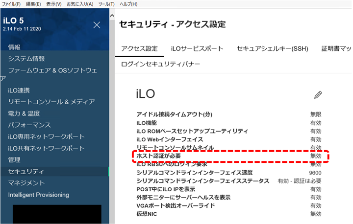Image resolution: width=353 pixels, height=224 pixels.
Task: Click the iLO ROMベースセットアップユーティリティ row
Action: (x=229, y=131)
